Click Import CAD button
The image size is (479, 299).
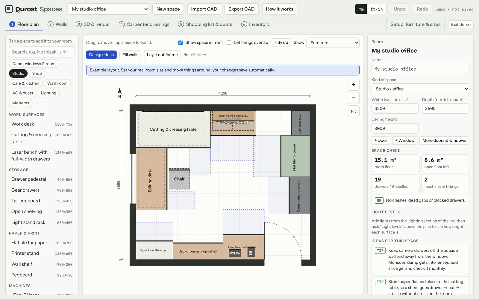[x=204, y=9]
